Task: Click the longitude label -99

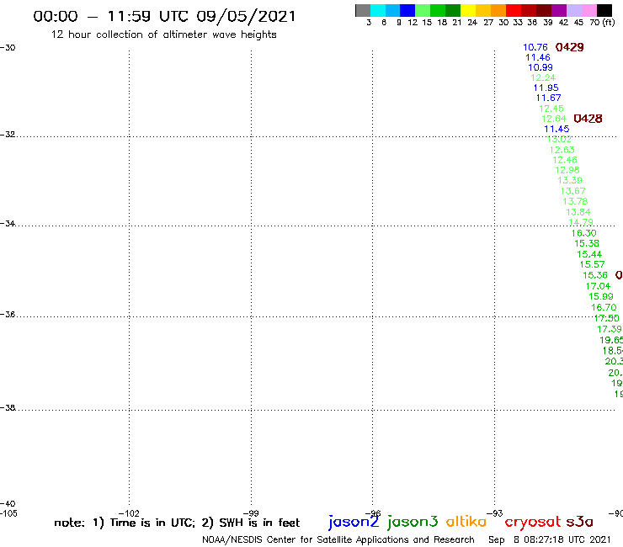Action: coord(251,513)
